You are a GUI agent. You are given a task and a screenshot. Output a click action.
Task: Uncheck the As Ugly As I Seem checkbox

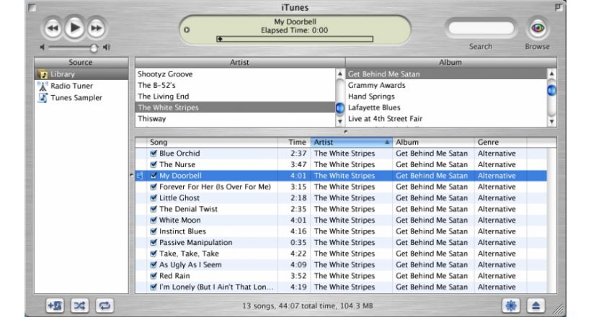click(x=154, y=264)
